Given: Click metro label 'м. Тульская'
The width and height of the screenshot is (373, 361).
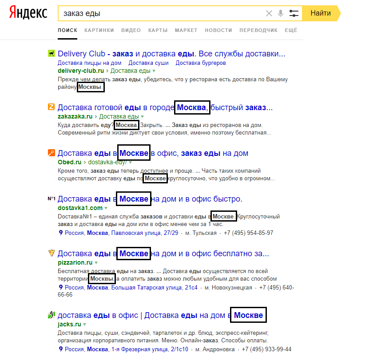Looking at the screenshot, I should (x=201, y=233).
